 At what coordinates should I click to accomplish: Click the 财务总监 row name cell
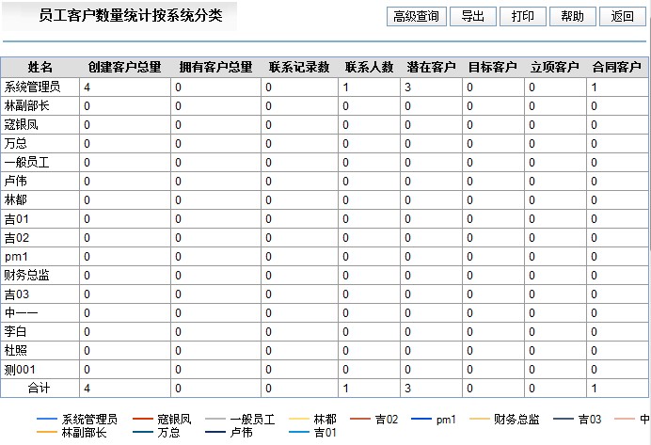[x=27, y=276]
